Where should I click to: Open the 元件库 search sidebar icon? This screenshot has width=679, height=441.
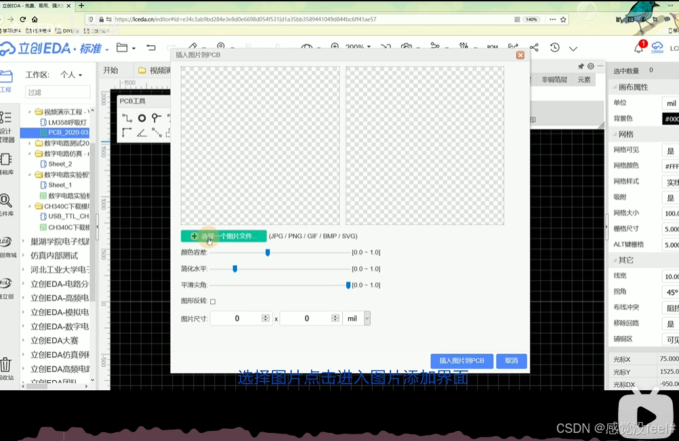6,205
